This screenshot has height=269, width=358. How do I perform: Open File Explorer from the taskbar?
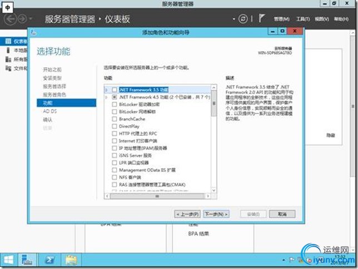point(72,260)
